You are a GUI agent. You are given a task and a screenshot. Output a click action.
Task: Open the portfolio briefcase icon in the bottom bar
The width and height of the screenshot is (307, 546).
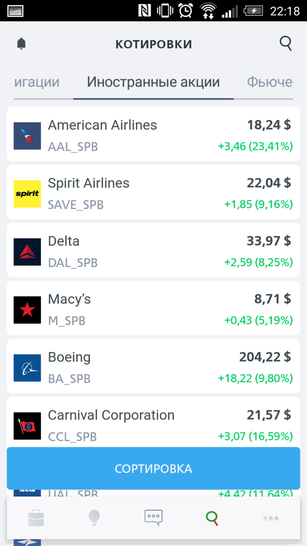tap(36, 518)
